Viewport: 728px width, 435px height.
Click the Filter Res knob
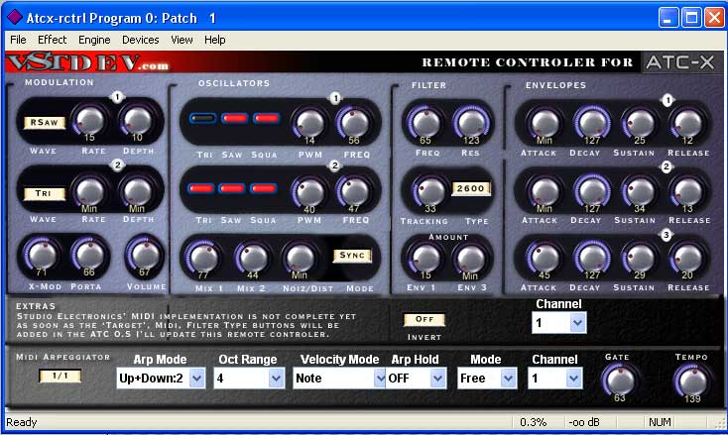(471, 123)
